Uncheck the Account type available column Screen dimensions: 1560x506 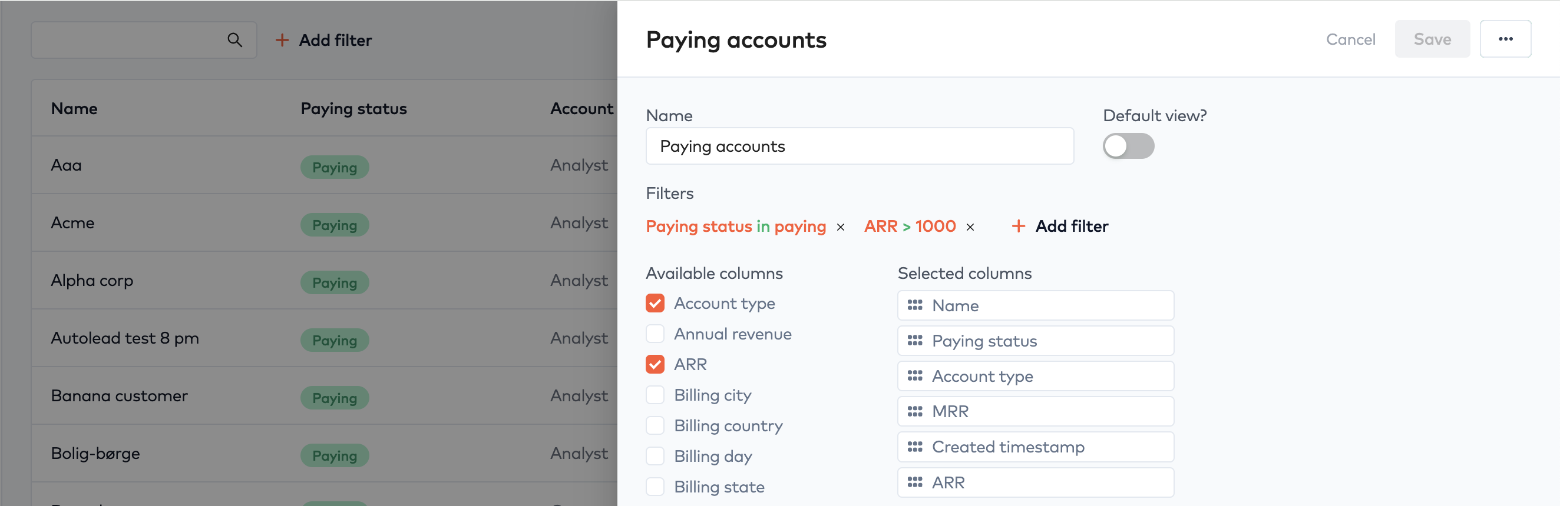655,303
